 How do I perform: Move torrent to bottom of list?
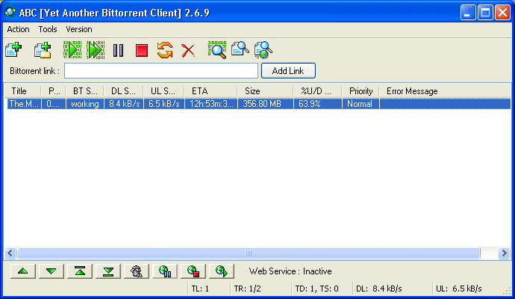click(108, 271)
